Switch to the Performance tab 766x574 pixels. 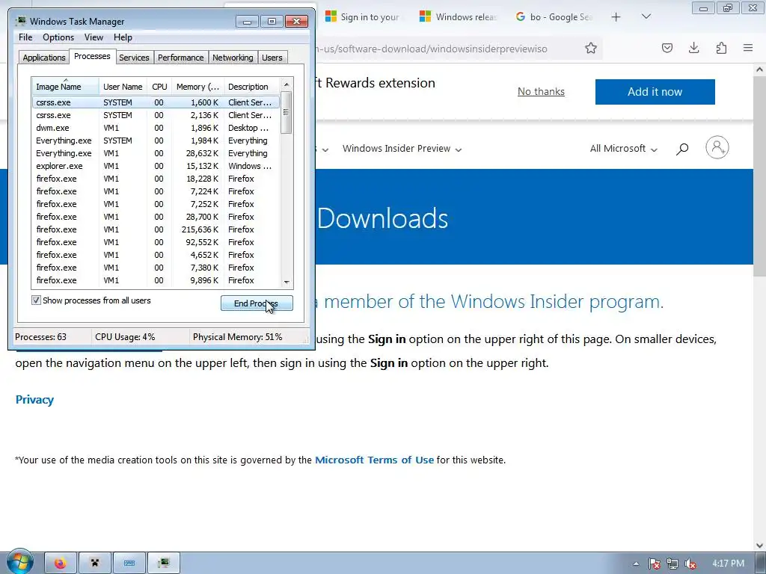(x=180, y=58)
